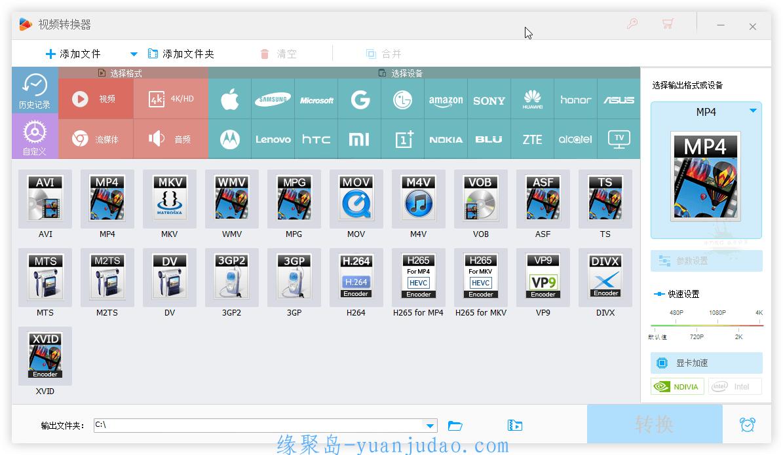Image resolution: width=783 pixels, height=455 pixels.
Task: Open the 自定义 custom tab
Action: click(35, 136)
